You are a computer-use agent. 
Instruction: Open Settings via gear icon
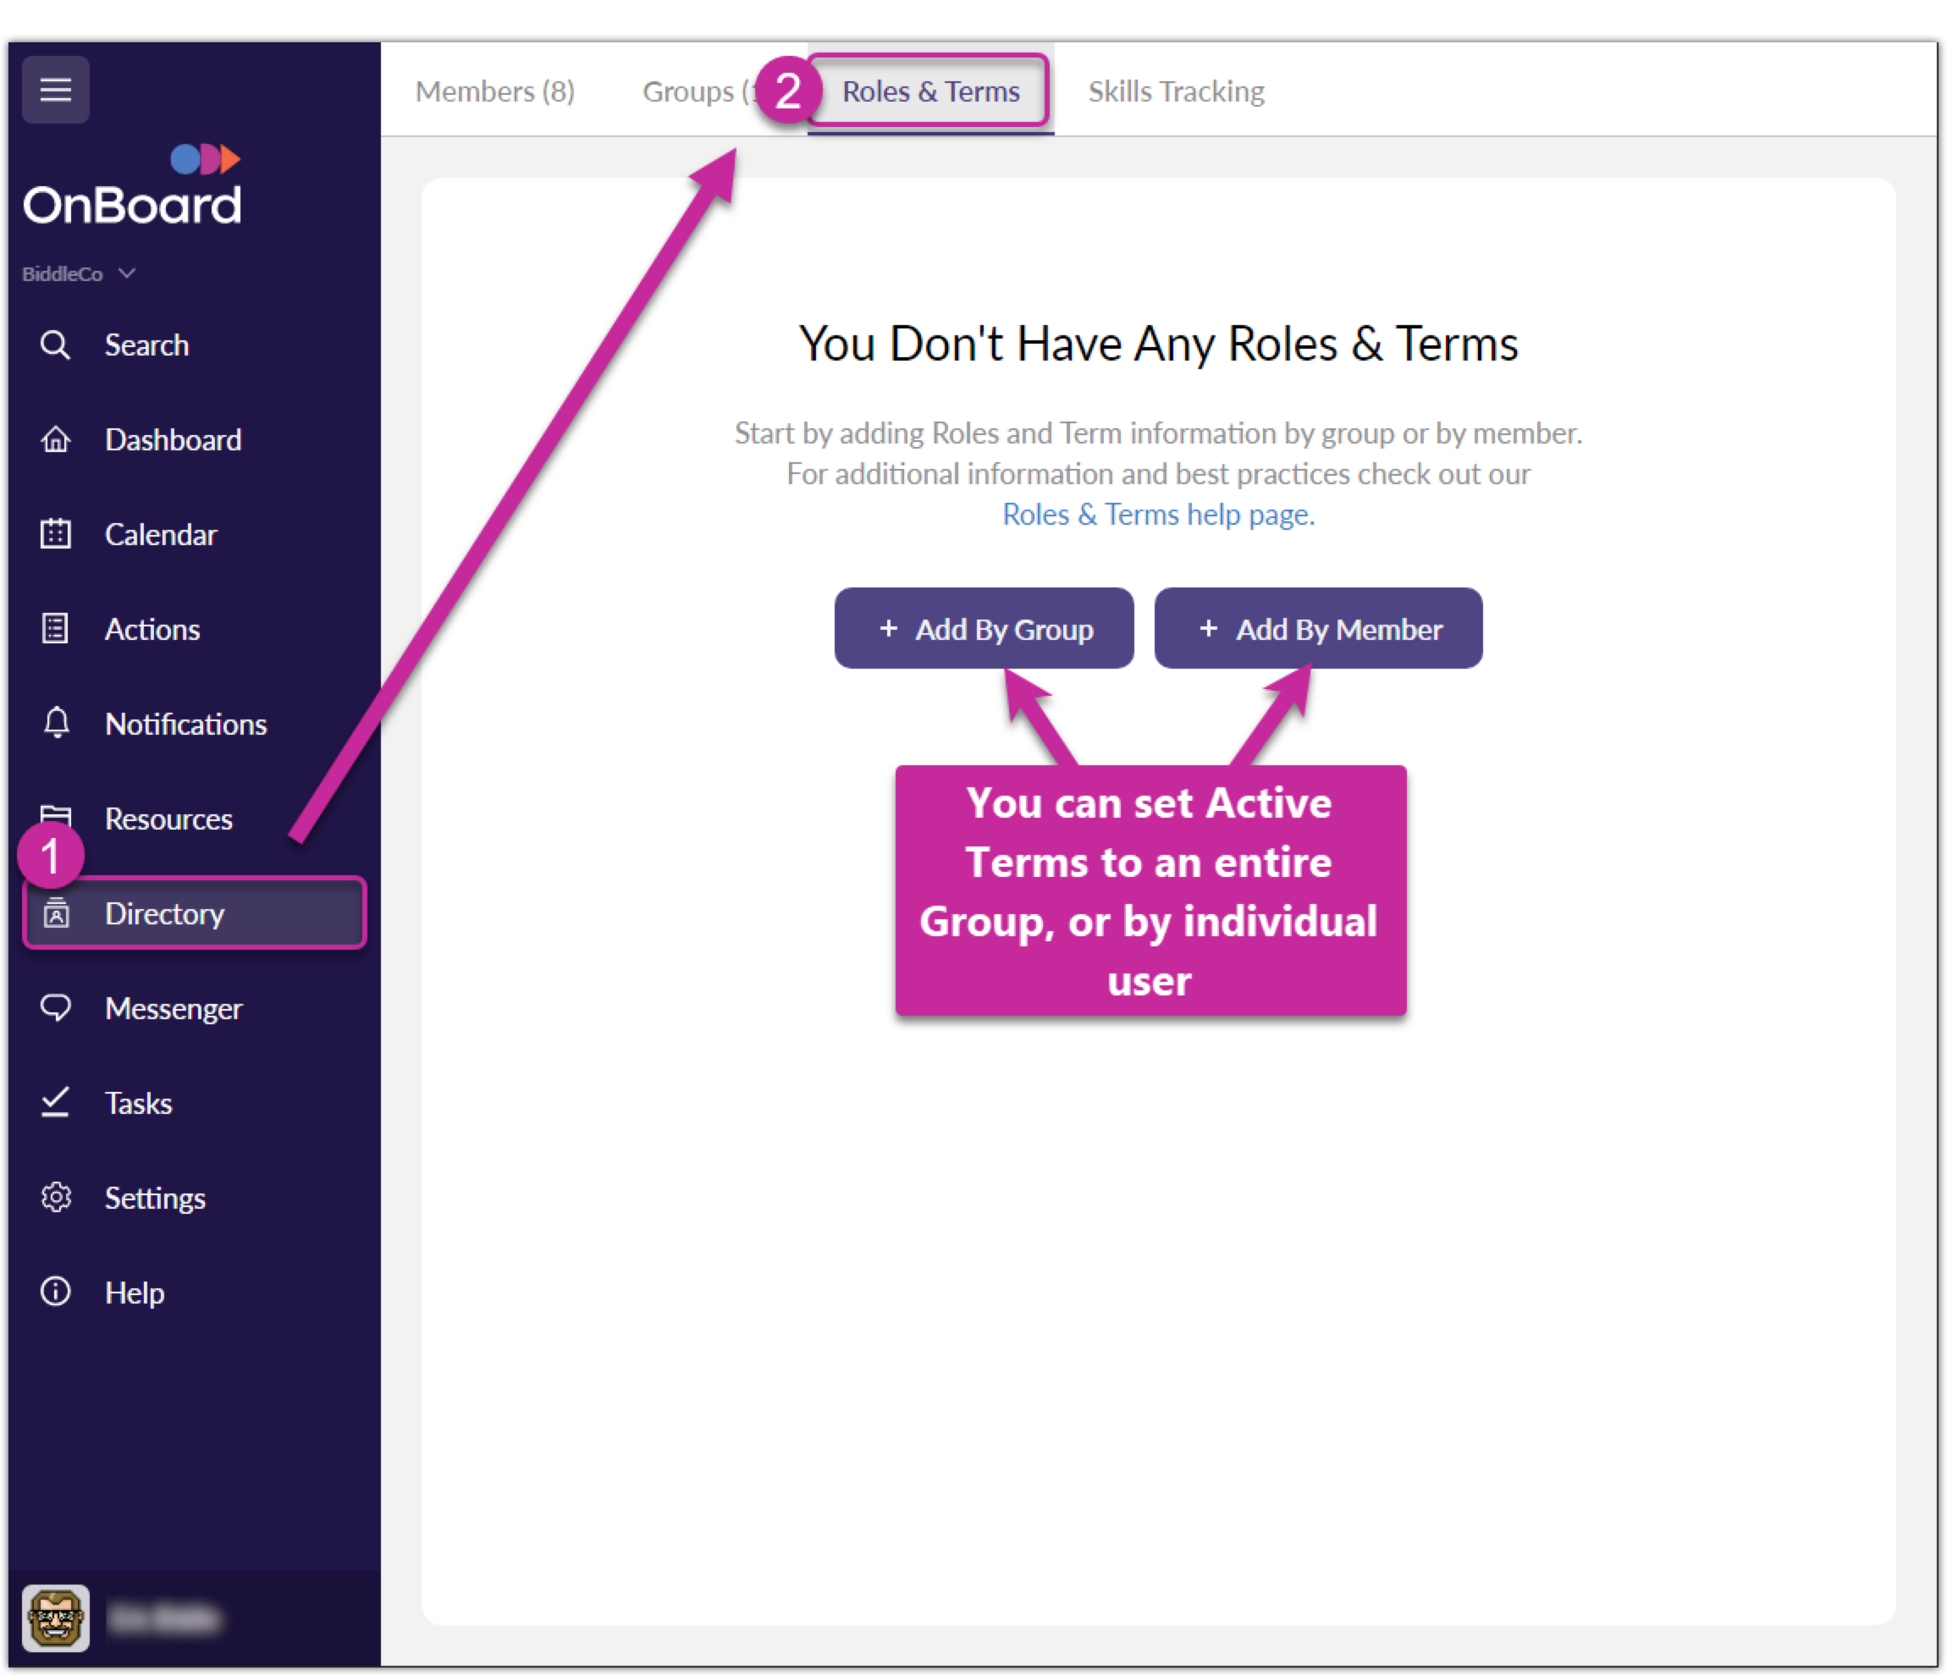(x=55, y=1197)
